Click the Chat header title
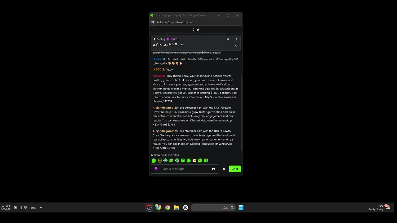Screen dimensions: 397x223 [196, 29]
